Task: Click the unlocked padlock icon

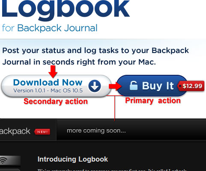Action: 134,85
